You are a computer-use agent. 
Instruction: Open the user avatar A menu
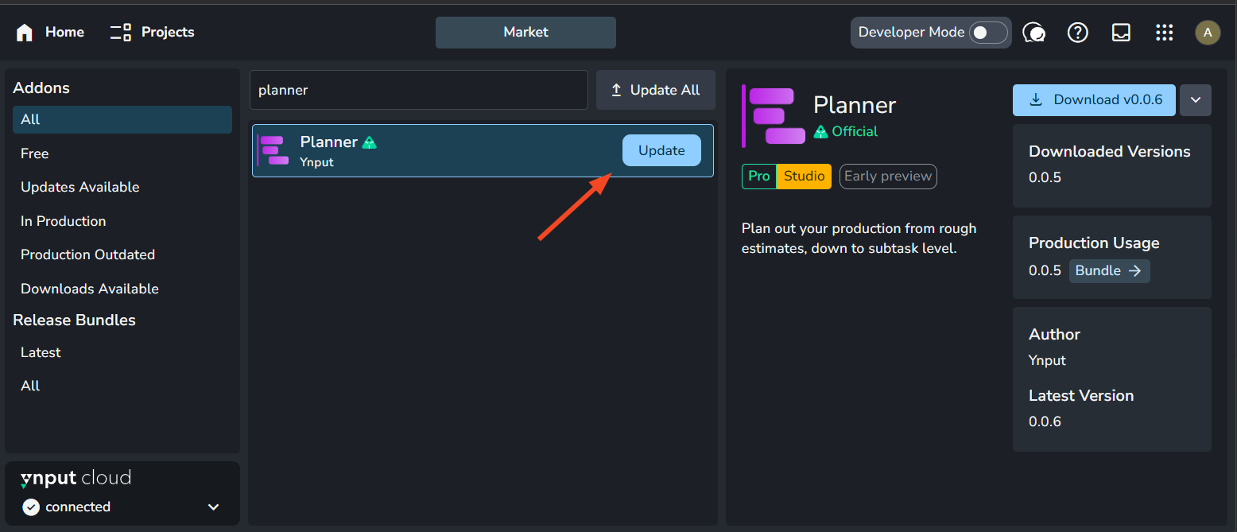point(1208,33)
